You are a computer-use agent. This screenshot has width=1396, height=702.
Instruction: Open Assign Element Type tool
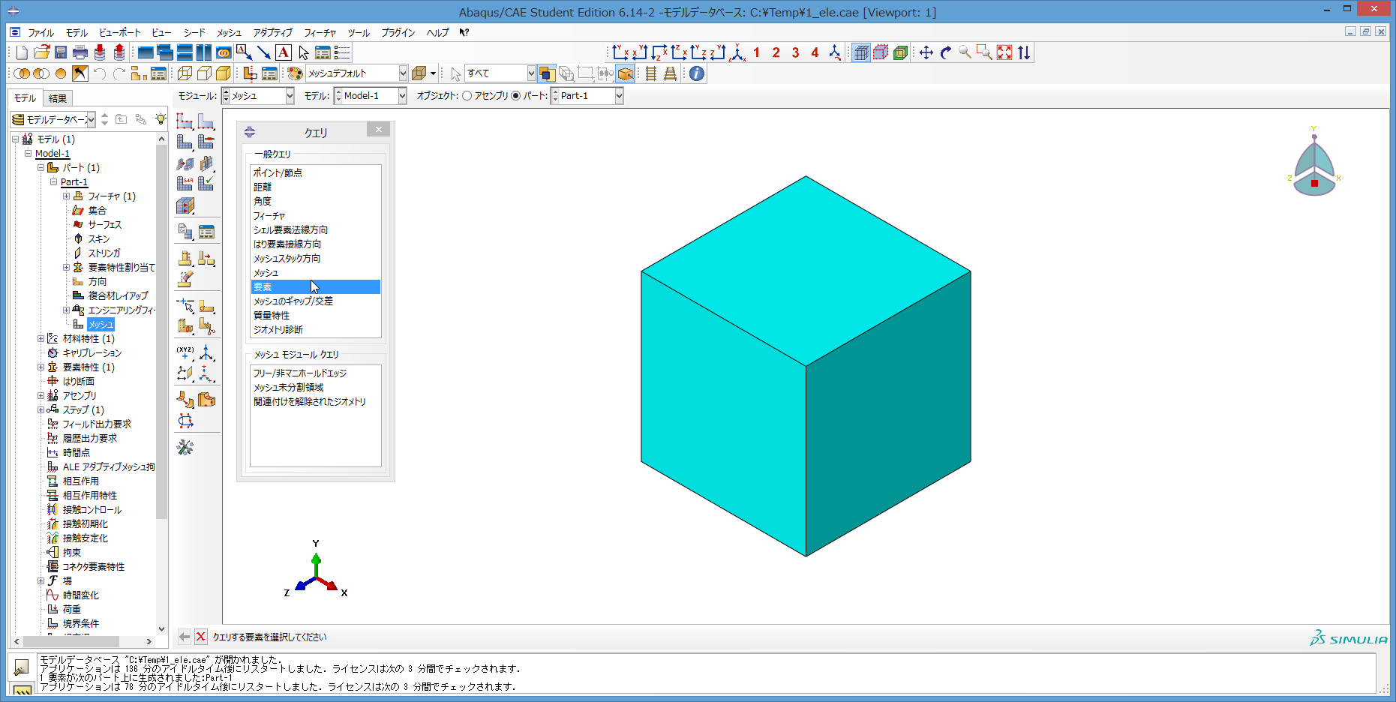point(185,182)
